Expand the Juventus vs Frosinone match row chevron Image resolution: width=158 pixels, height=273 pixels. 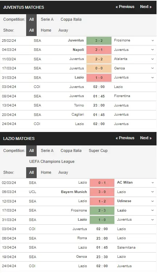pos(153,41)
